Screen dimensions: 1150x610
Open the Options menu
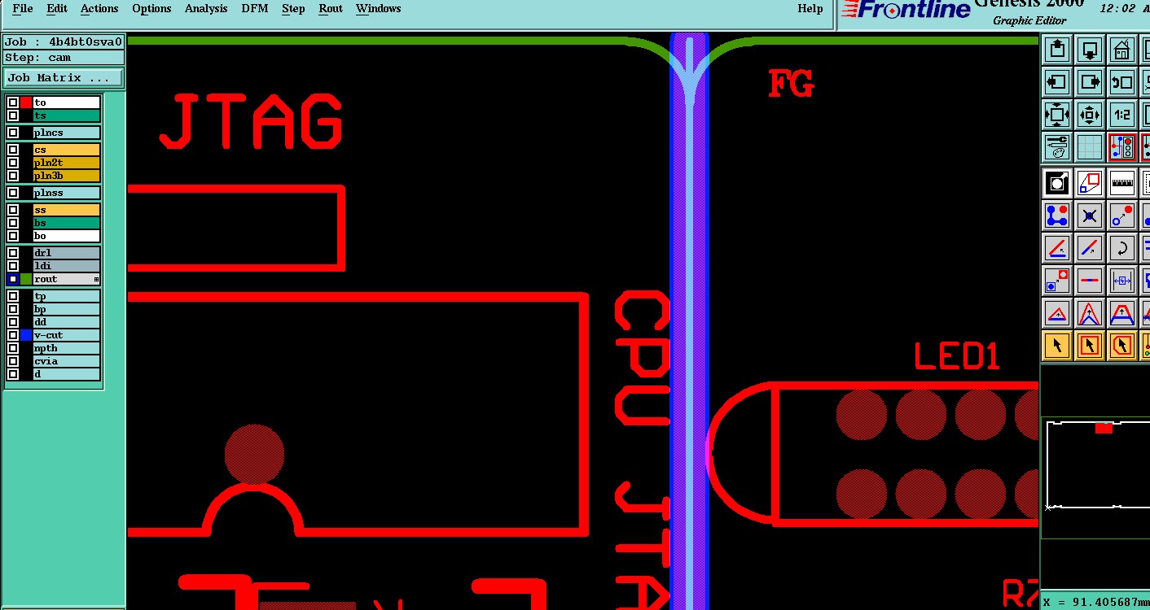pos(151,9)
